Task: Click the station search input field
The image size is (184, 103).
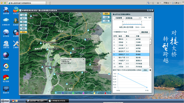Action: 134,32
